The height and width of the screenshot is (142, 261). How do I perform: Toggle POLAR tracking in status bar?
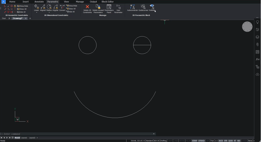click(x=188, y=141)
